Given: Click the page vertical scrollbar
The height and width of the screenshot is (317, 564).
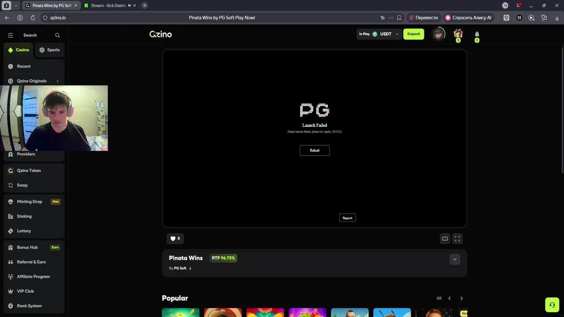Looking at the screenshot, I should click(x=562, y=110).
